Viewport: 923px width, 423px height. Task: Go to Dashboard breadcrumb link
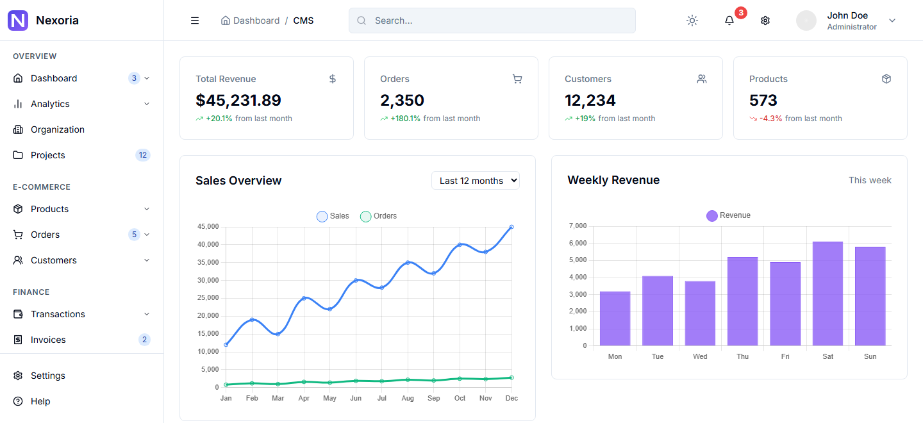(250, 21)
